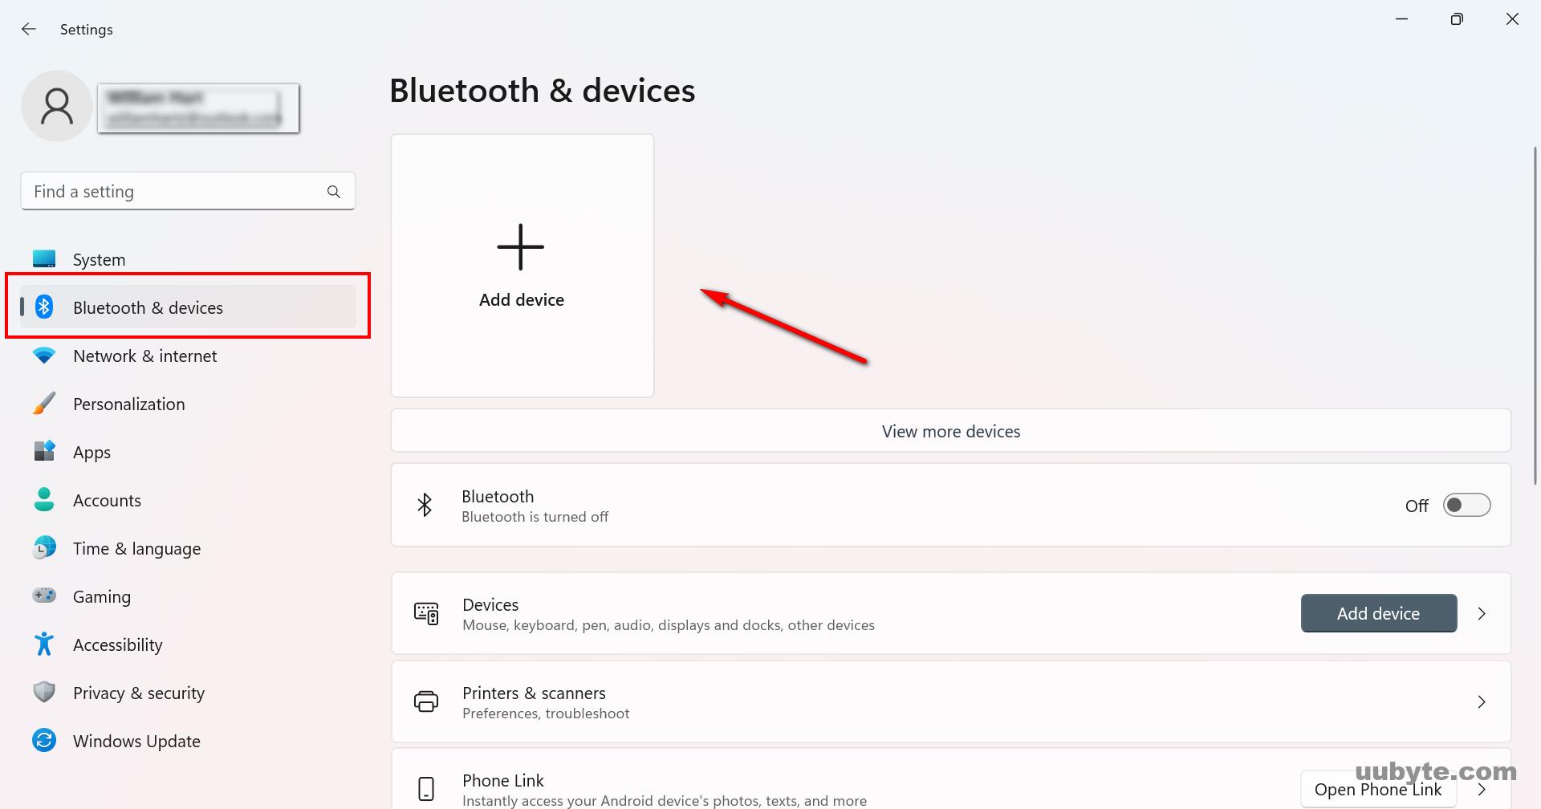
Task: Select the System settings icon
Action: click(44, 258)
